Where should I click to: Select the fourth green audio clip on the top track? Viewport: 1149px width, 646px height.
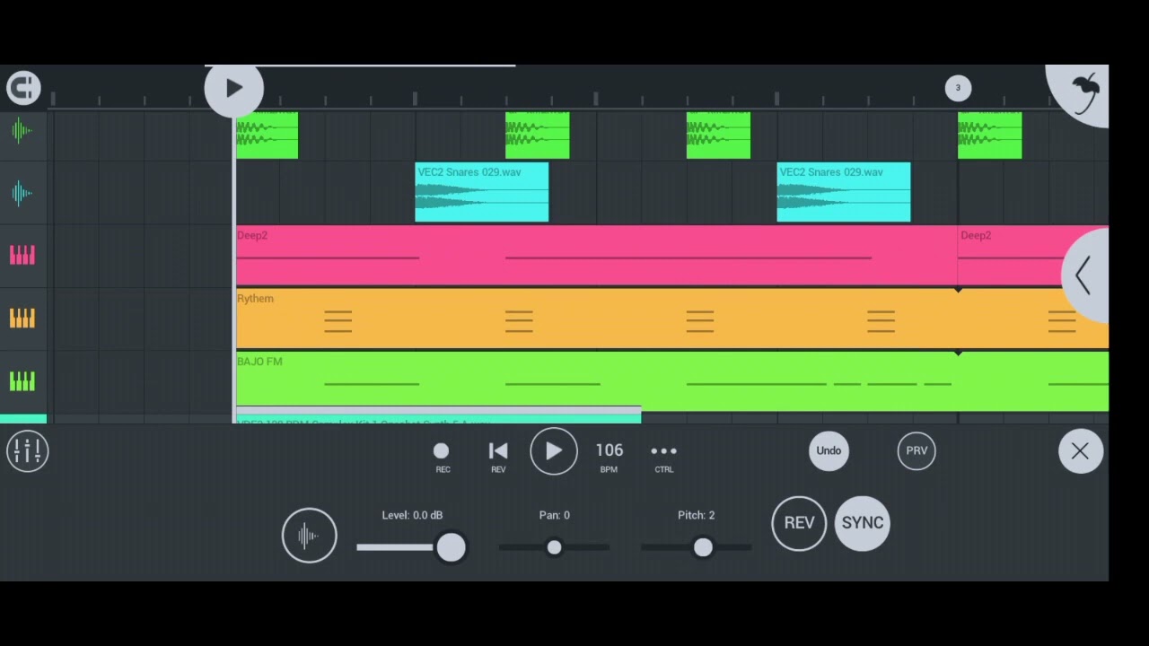click(x=990, y=135)
